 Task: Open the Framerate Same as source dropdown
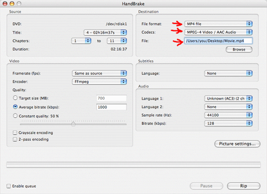99,74
